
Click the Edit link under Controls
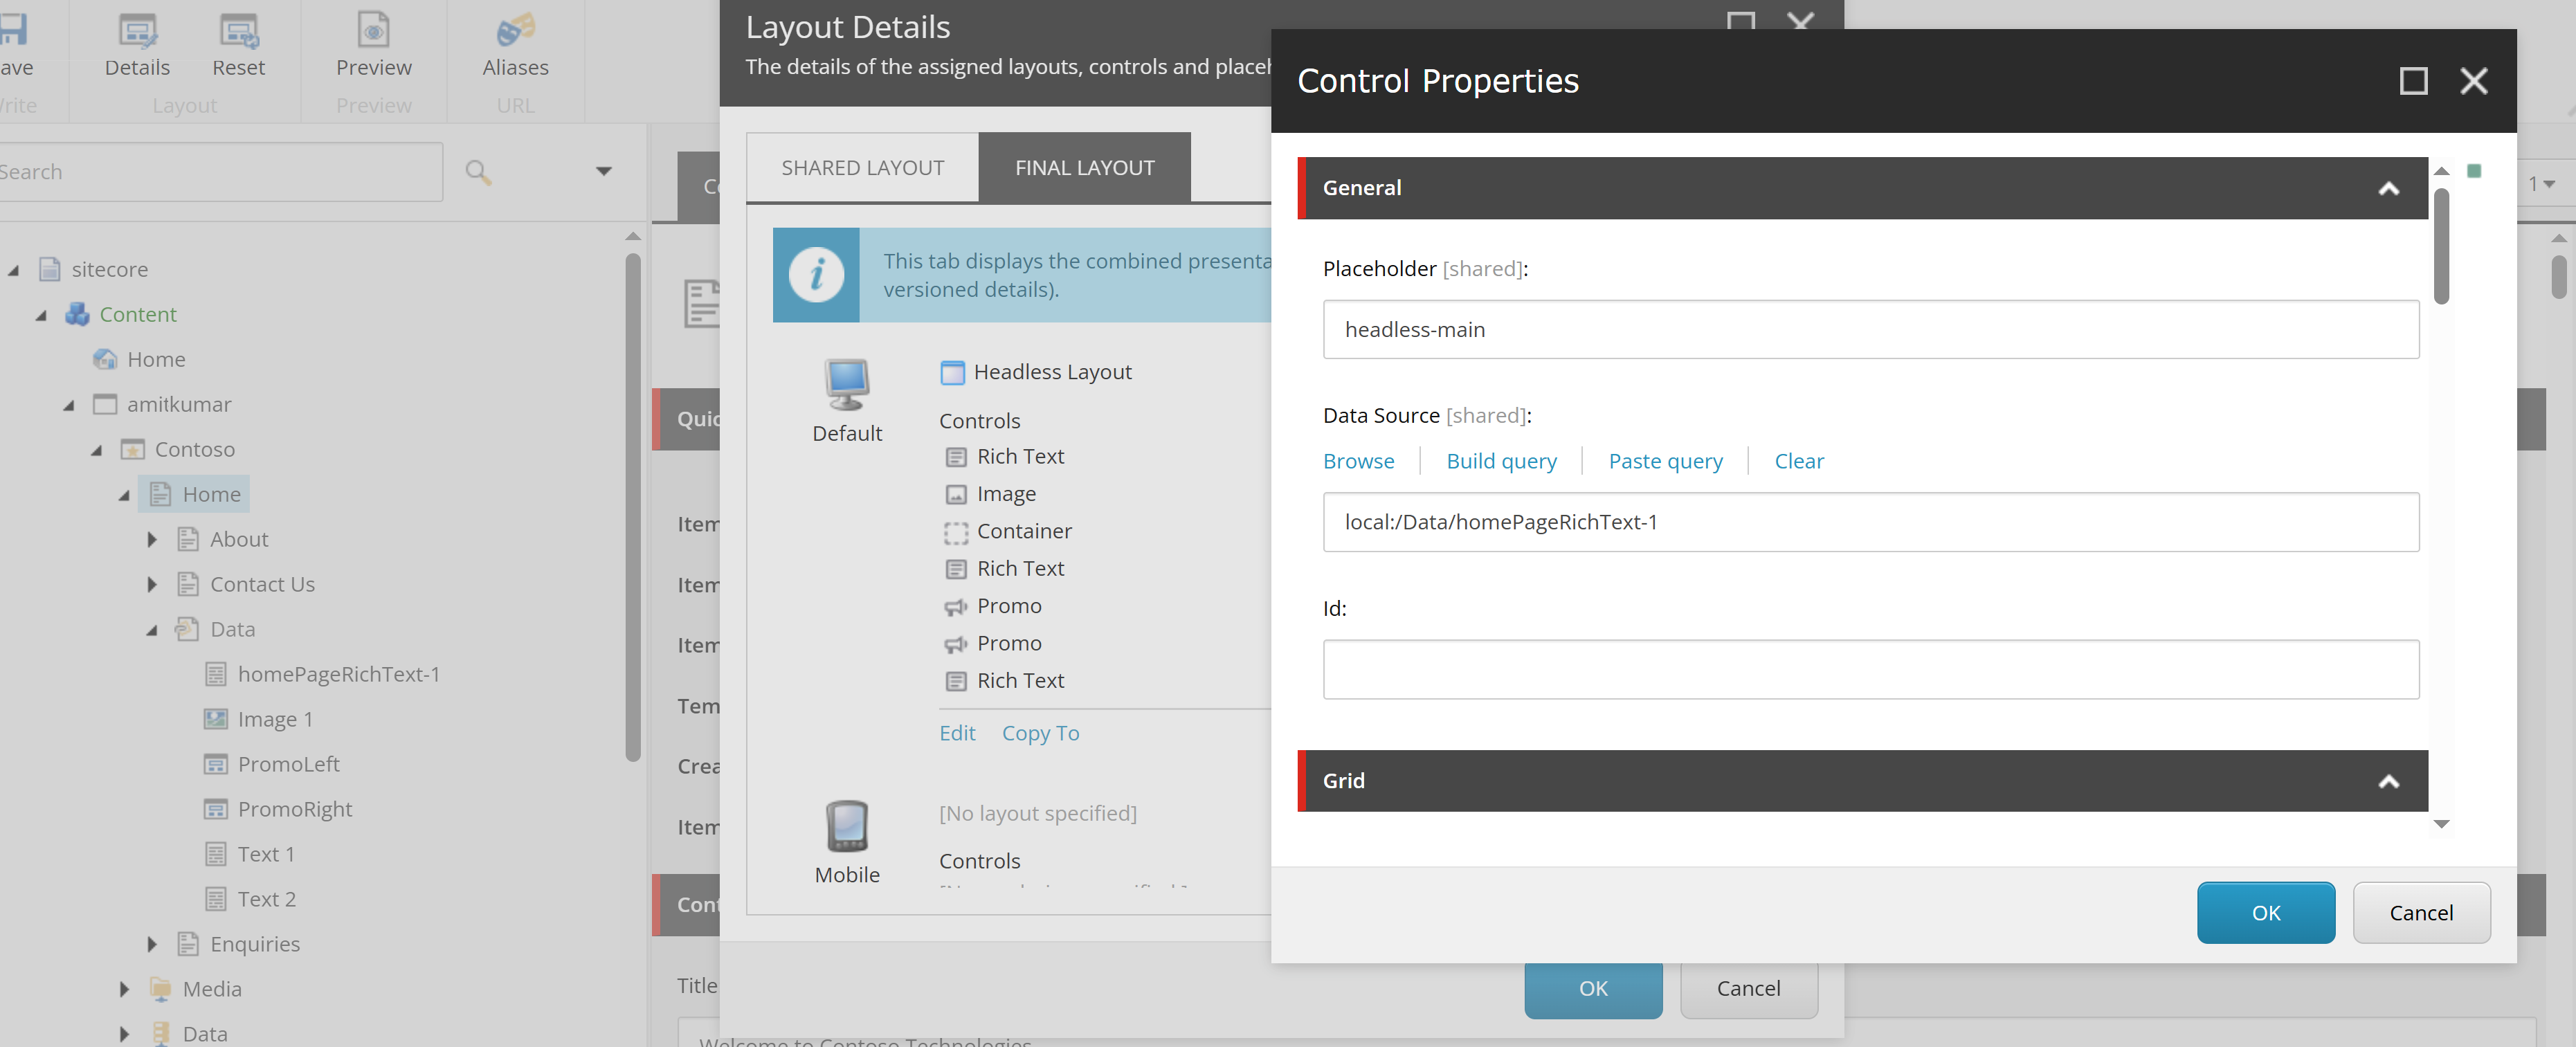pos(957,733)
